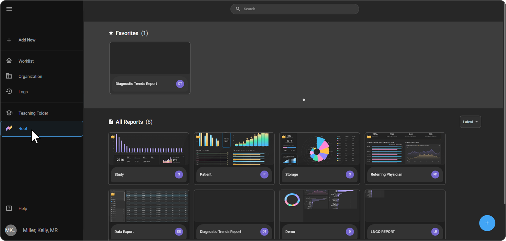Open the Patient report card
506x241 pixels.
pyautogui.click(x=234, y=159)
